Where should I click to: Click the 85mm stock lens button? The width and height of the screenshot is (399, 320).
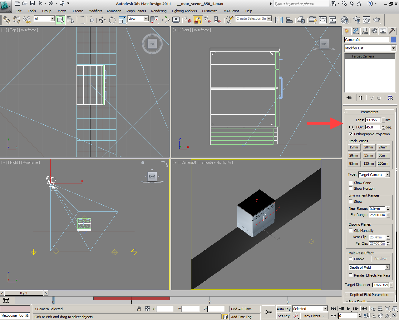point(353,163)
